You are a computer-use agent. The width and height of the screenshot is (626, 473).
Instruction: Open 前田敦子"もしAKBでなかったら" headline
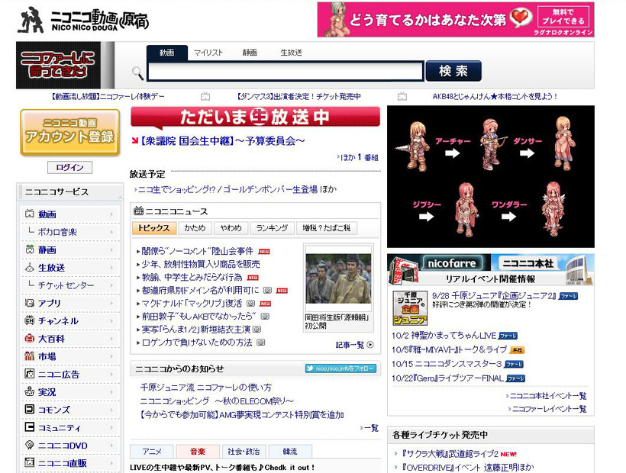[x=198, y=317]
